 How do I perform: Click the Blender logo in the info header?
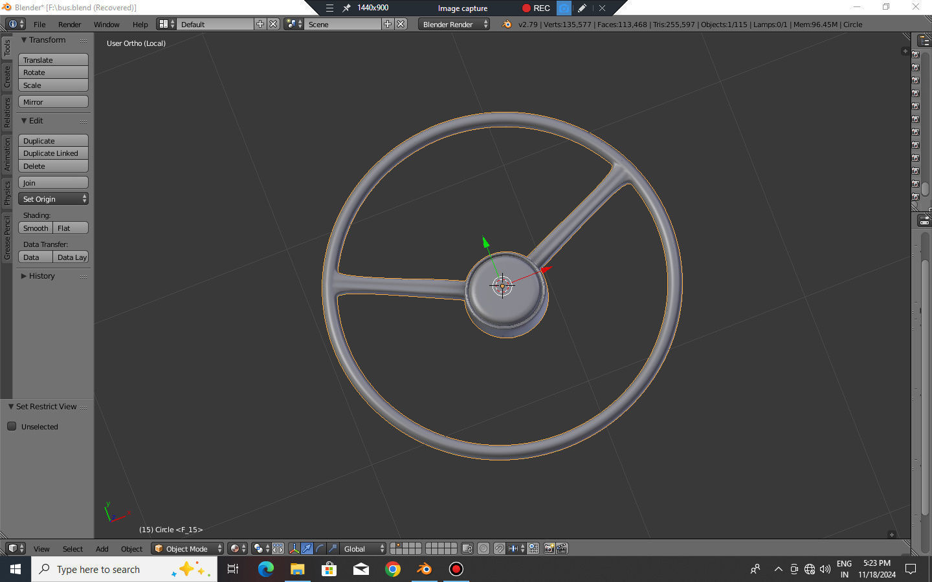pos(506,24)
